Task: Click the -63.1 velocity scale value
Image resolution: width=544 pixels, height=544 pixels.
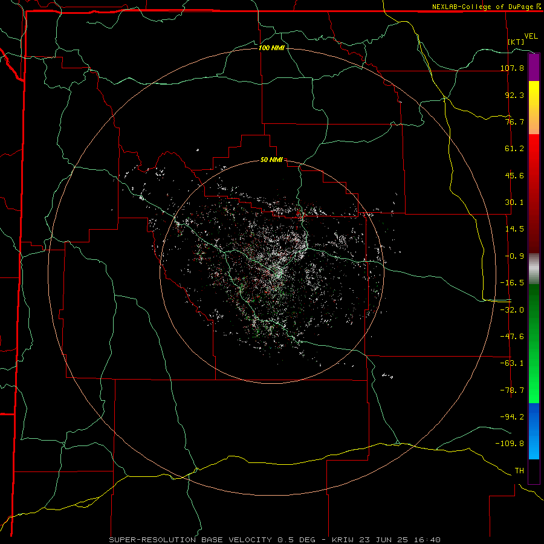Action: pos(512,363)
